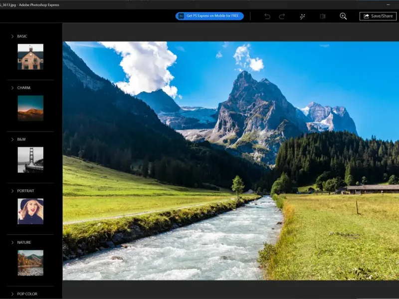Minimize the Photoshop Express window

coord(388,4)
